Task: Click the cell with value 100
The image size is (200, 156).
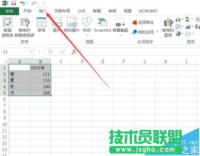Action: point(40,87)
